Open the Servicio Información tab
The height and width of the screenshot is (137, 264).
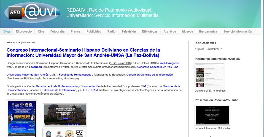point(238,31)
